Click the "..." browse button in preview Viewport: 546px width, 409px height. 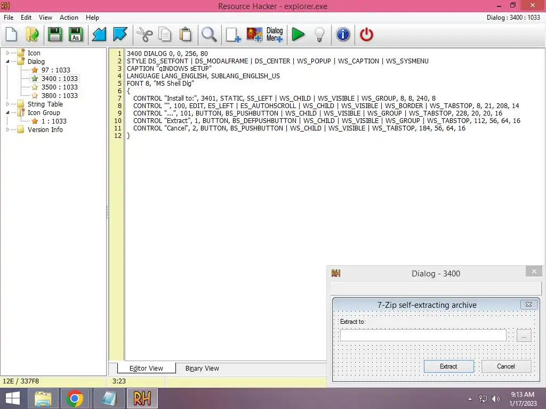[x=524, y=336]
